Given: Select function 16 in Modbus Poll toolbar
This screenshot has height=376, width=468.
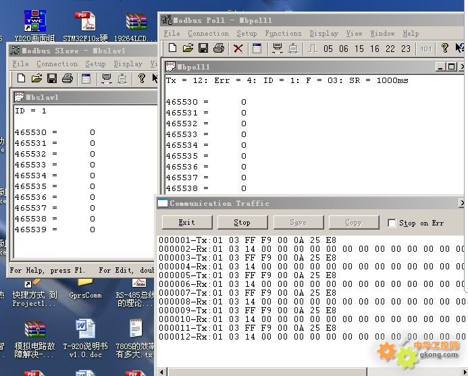Looking at the screenshot, I should (x=375, y=49).
